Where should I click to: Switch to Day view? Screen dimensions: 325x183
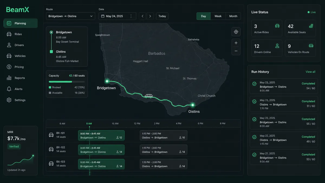pos(204,16)
